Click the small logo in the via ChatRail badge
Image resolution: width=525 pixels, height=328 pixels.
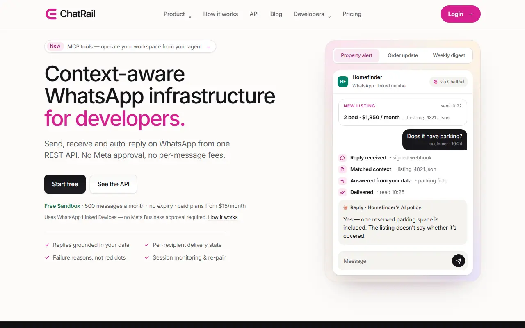pos(436,82)
